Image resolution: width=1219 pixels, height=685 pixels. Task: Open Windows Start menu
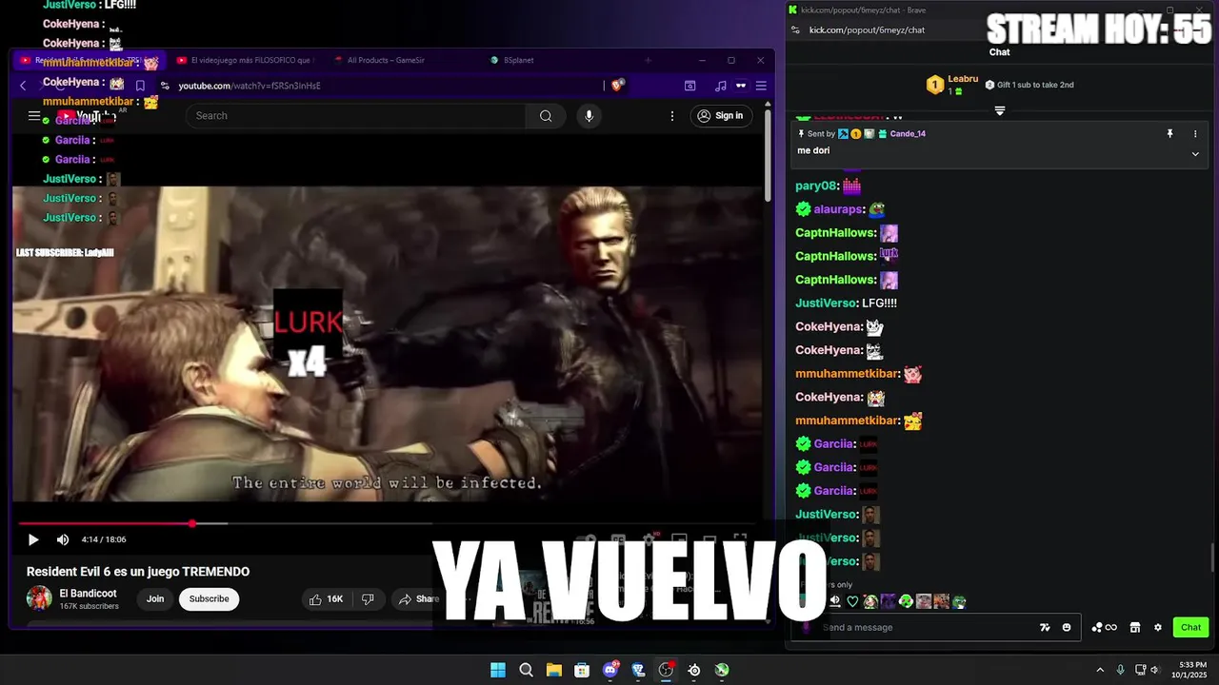pyautogui.click(x=498, y=670)
